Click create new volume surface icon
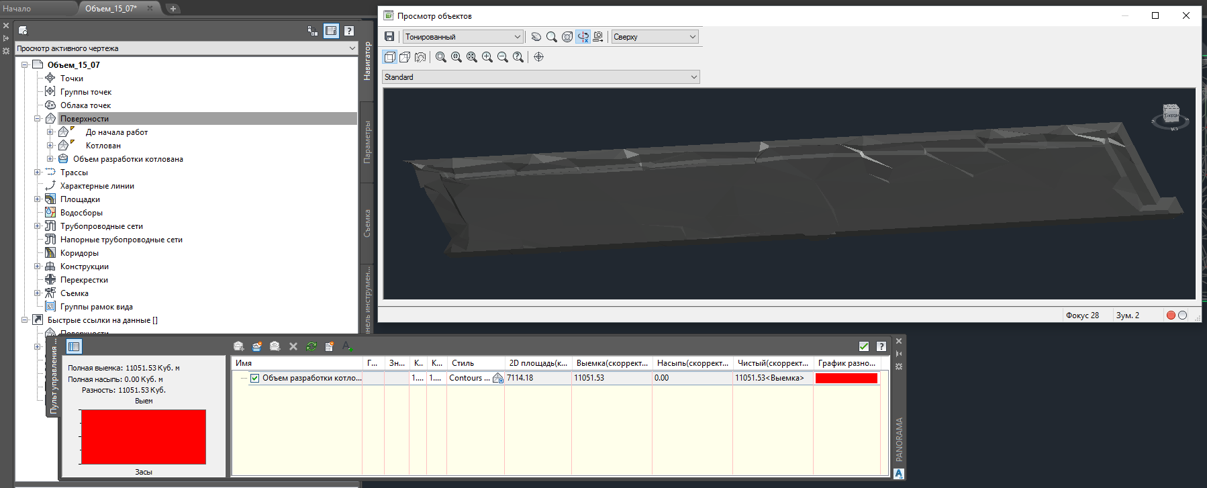The height and width of the screenshot is (488, 1207). [239, 346]
